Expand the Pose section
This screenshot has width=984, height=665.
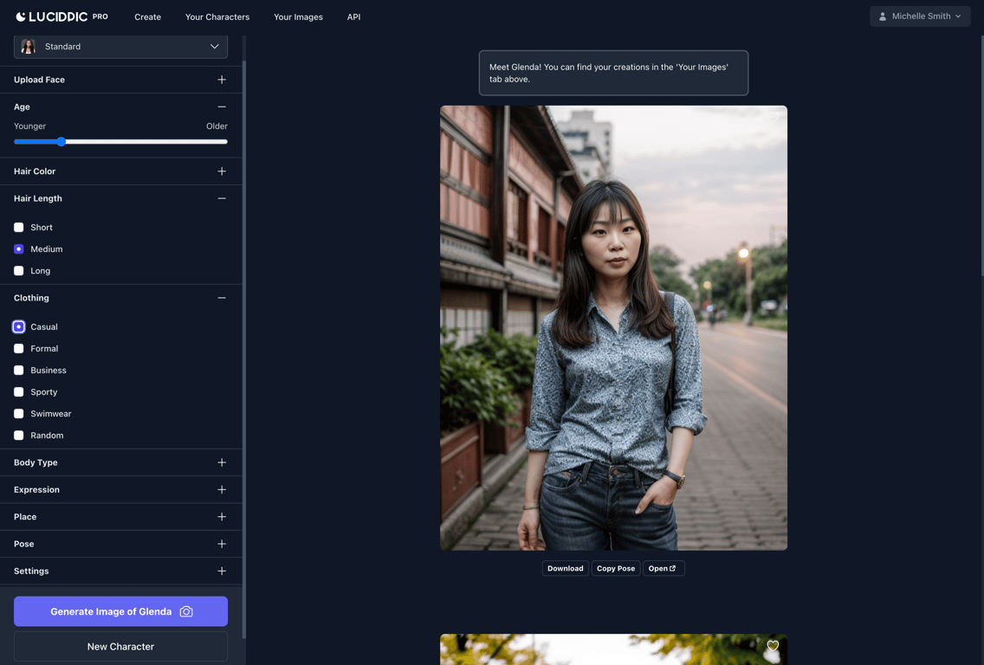[x=222, y=543]
